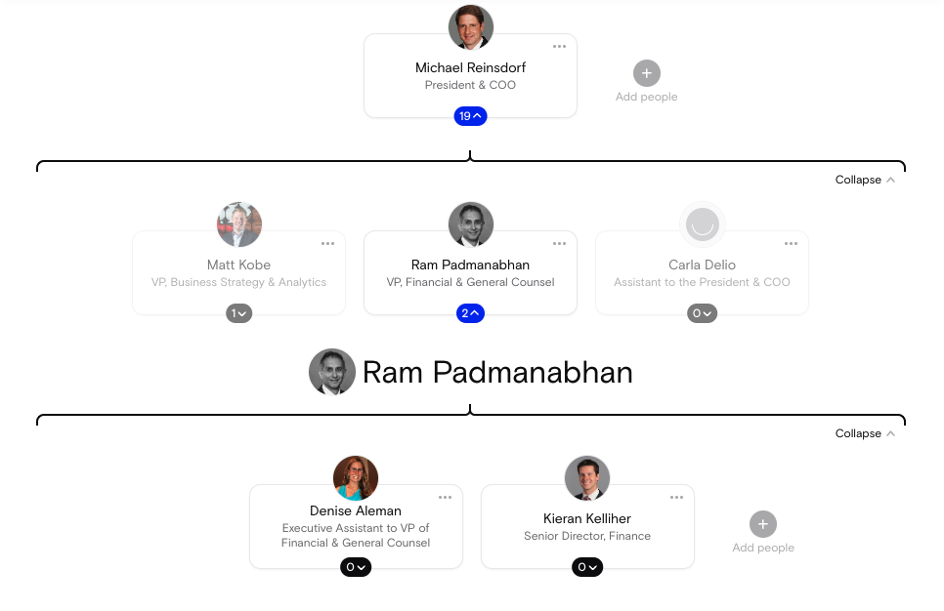Select the Ram Padmanabhan section heading

tap(497, 372)
